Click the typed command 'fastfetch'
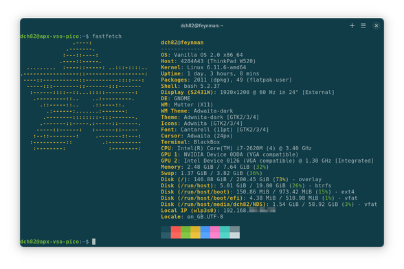The image size is (404, 269). pyautogui.click(x=107, y=36)
